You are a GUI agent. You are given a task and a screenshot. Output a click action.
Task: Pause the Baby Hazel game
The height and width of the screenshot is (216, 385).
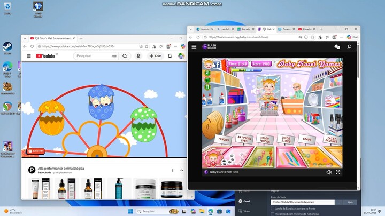coord(208,87)
